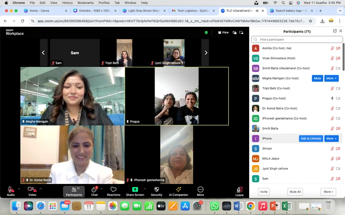This screenshot has height=215, width=345.
Task: Switch to the Home - Canva tab
Action: coord(39,11)
